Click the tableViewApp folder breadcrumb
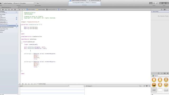 click(x=41, y=9)
